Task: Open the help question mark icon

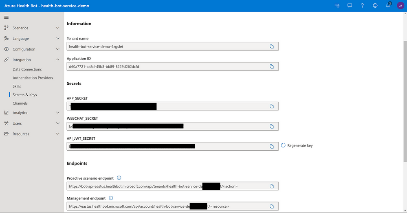Action: 362,5
